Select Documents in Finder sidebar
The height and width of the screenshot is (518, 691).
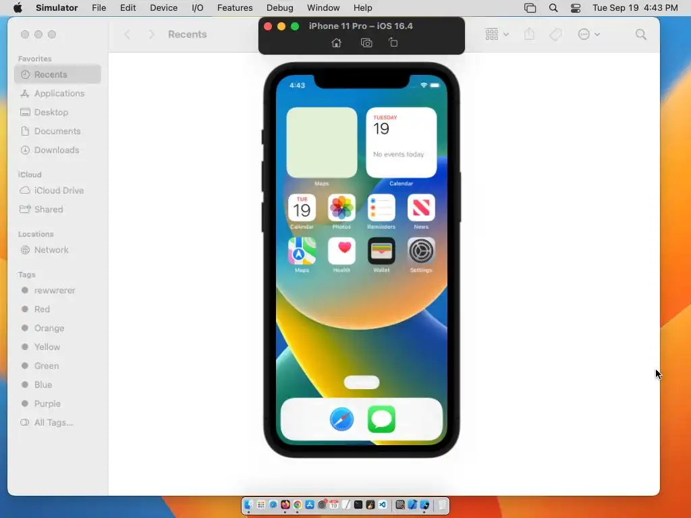(57, 132)
